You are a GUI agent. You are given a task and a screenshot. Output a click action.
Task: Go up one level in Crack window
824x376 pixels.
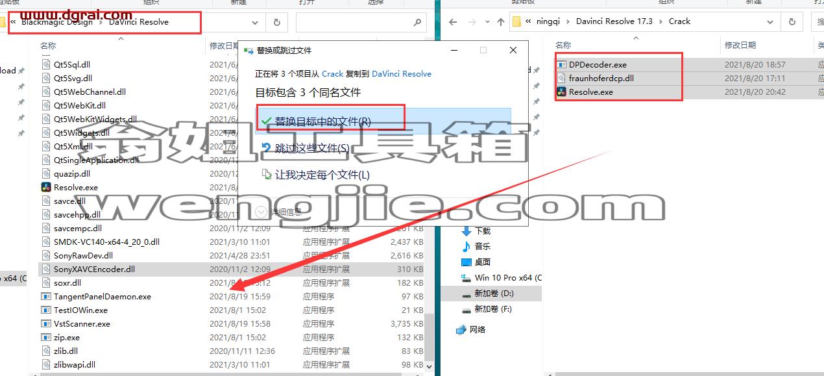click(500, 21)
